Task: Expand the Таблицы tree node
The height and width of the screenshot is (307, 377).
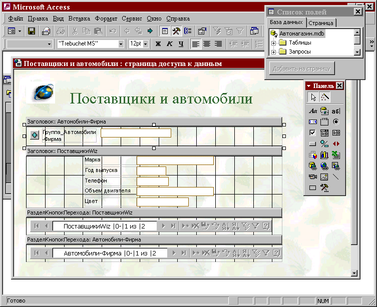Action: (273, 43)
